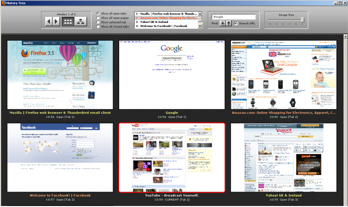The height and width of the screenshot is (207, 348).
Task: Find next match with the down arrow
Action: click(222, 23)
